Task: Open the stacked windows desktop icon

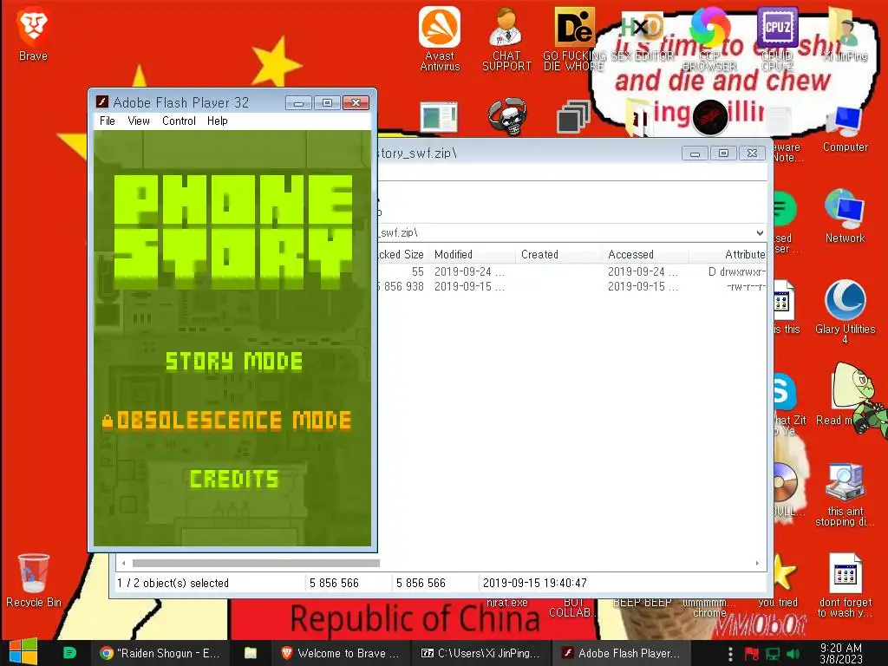Action: 573,117
